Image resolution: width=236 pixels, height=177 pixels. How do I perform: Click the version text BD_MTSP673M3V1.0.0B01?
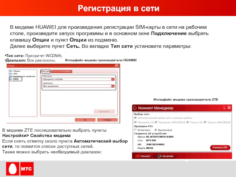point(160,137)
